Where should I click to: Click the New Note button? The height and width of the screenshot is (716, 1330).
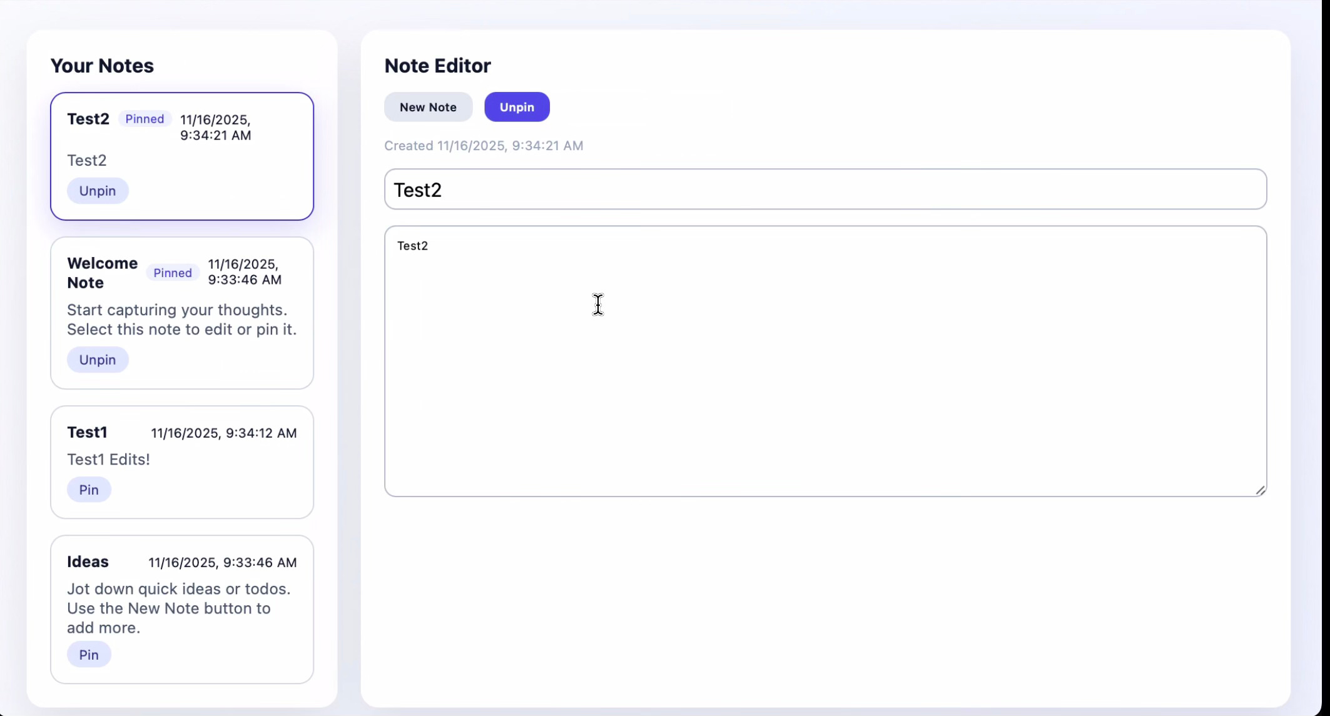click(428, 107)
